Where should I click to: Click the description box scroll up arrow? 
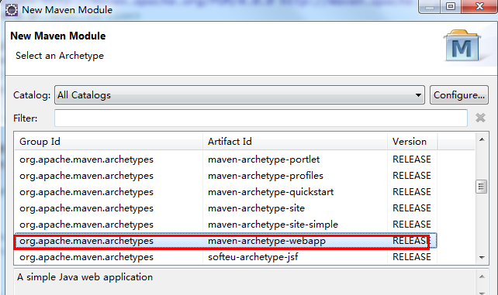point(482,276)
